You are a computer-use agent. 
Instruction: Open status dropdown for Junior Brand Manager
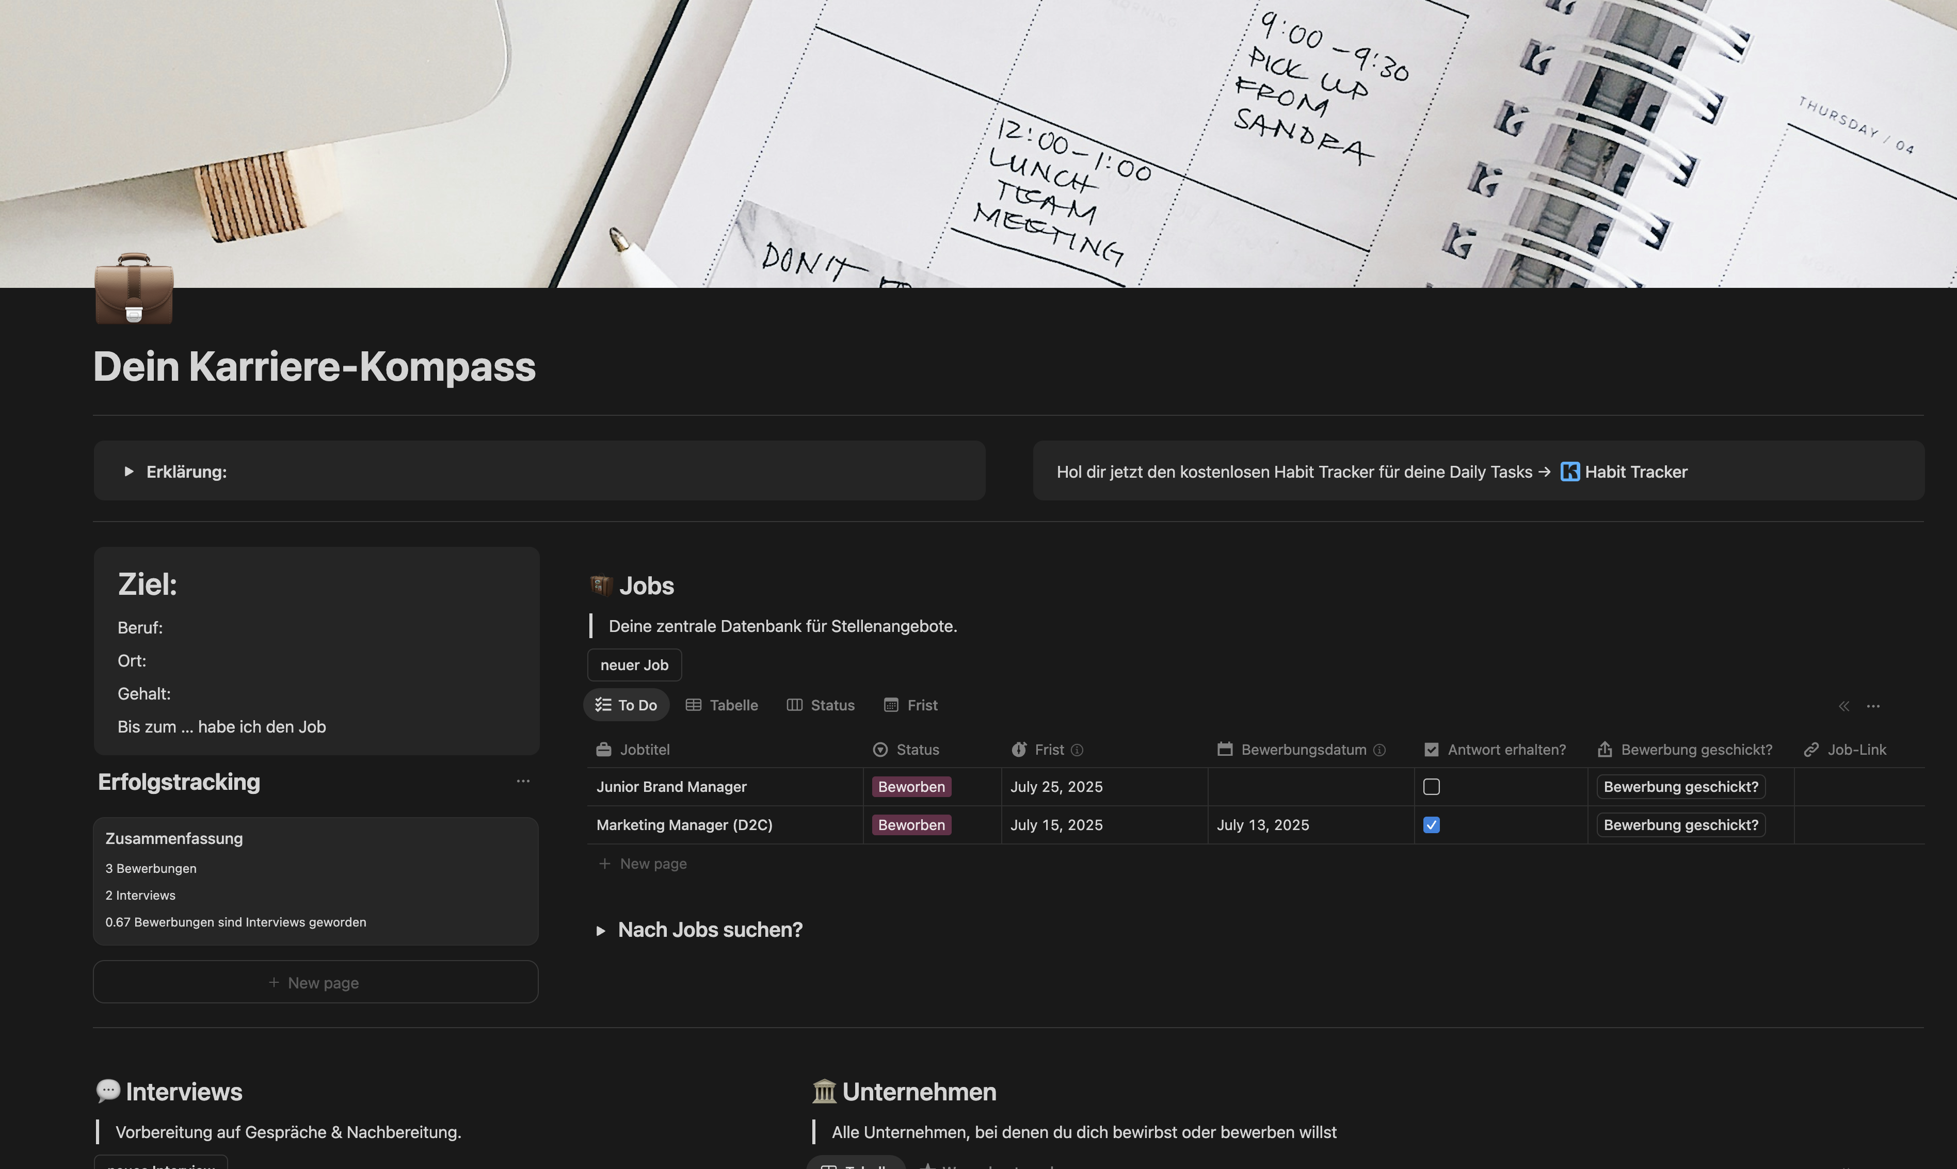tap(911, 787)
